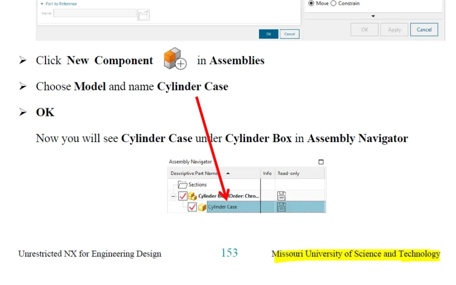Screen dimensions: 456x285
Task: Click the Apply button
Action: click(x=394, y=29)
